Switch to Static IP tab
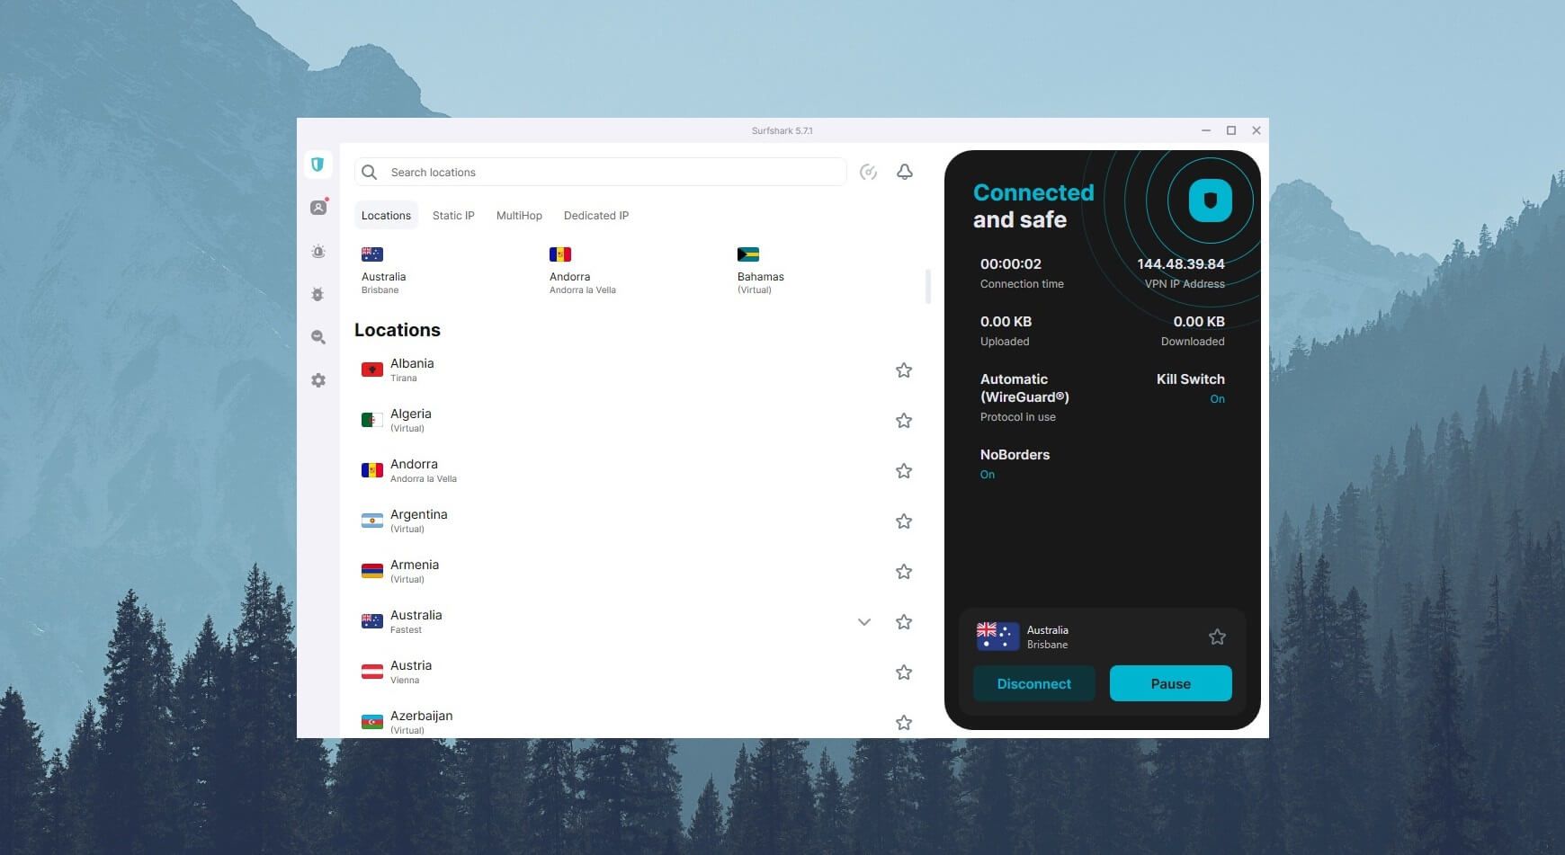The image size is (1565, 855). click(453, 216)
